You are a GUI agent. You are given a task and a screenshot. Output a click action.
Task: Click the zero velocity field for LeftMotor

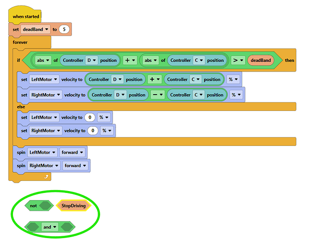click(90, 118)
